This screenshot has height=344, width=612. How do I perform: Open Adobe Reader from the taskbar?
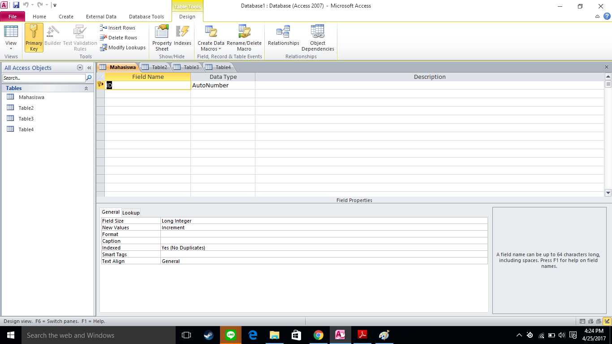[x=362, y=335]
